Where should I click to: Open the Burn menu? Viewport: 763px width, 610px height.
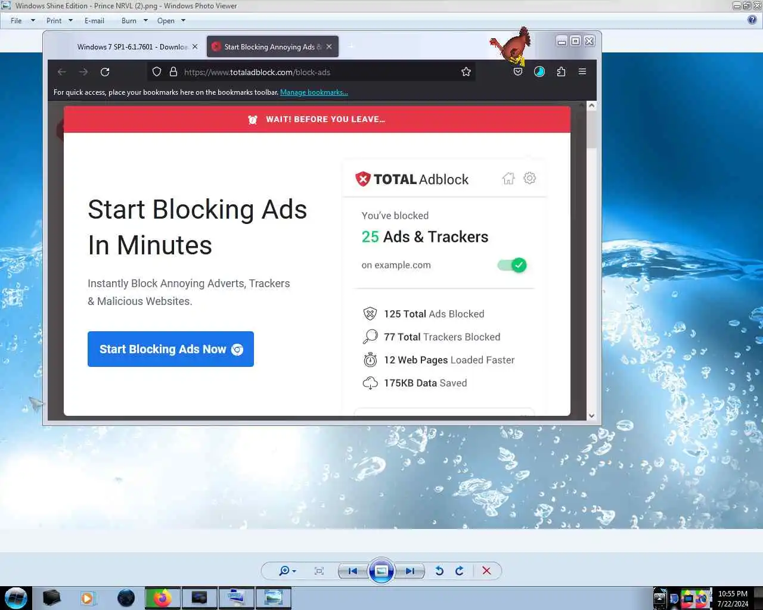coord(129,21)
